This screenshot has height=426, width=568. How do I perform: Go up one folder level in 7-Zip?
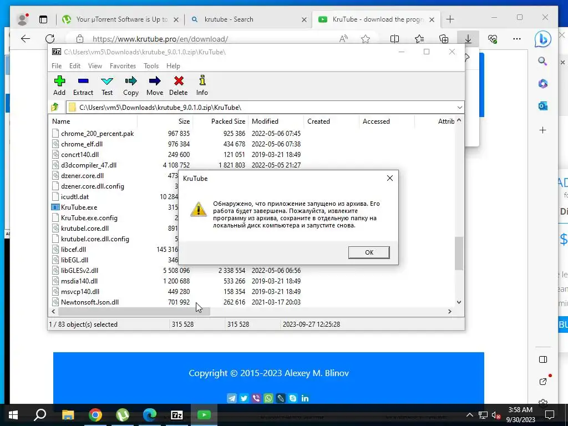[55, 107]
